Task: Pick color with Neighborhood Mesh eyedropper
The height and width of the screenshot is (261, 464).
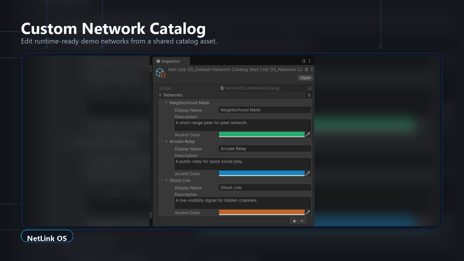Action: click(308, 134)
